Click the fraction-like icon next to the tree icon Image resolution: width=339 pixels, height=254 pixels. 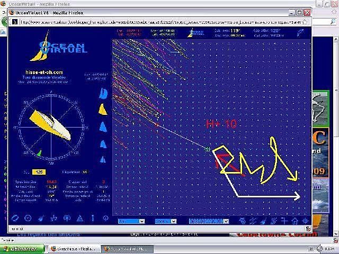pos(53,219)
